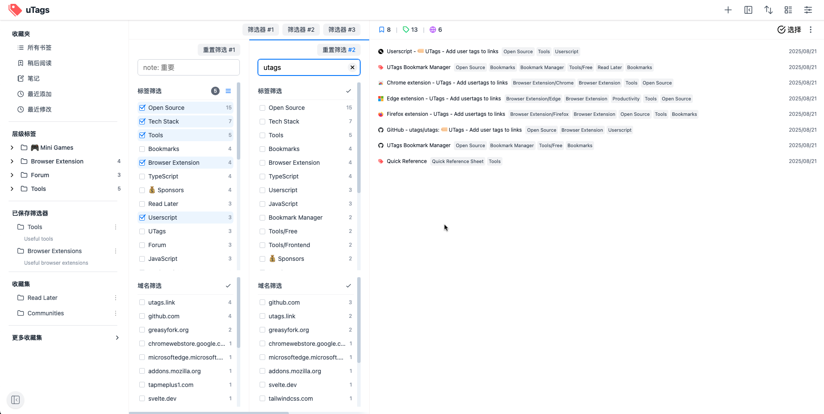Toggle 域名筛选 checkmark in filter #2
This screenshot has height=414, width=824.
349,286
